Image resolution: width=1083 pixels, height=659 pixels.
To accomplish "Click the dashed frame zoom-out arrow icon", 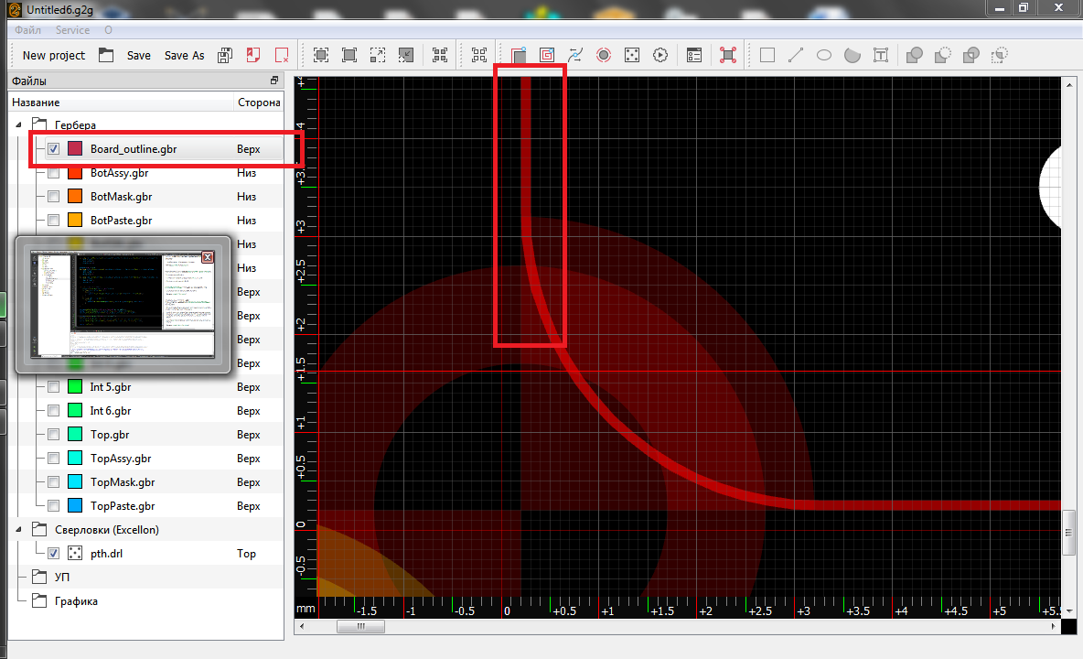I will coord(378,55).
